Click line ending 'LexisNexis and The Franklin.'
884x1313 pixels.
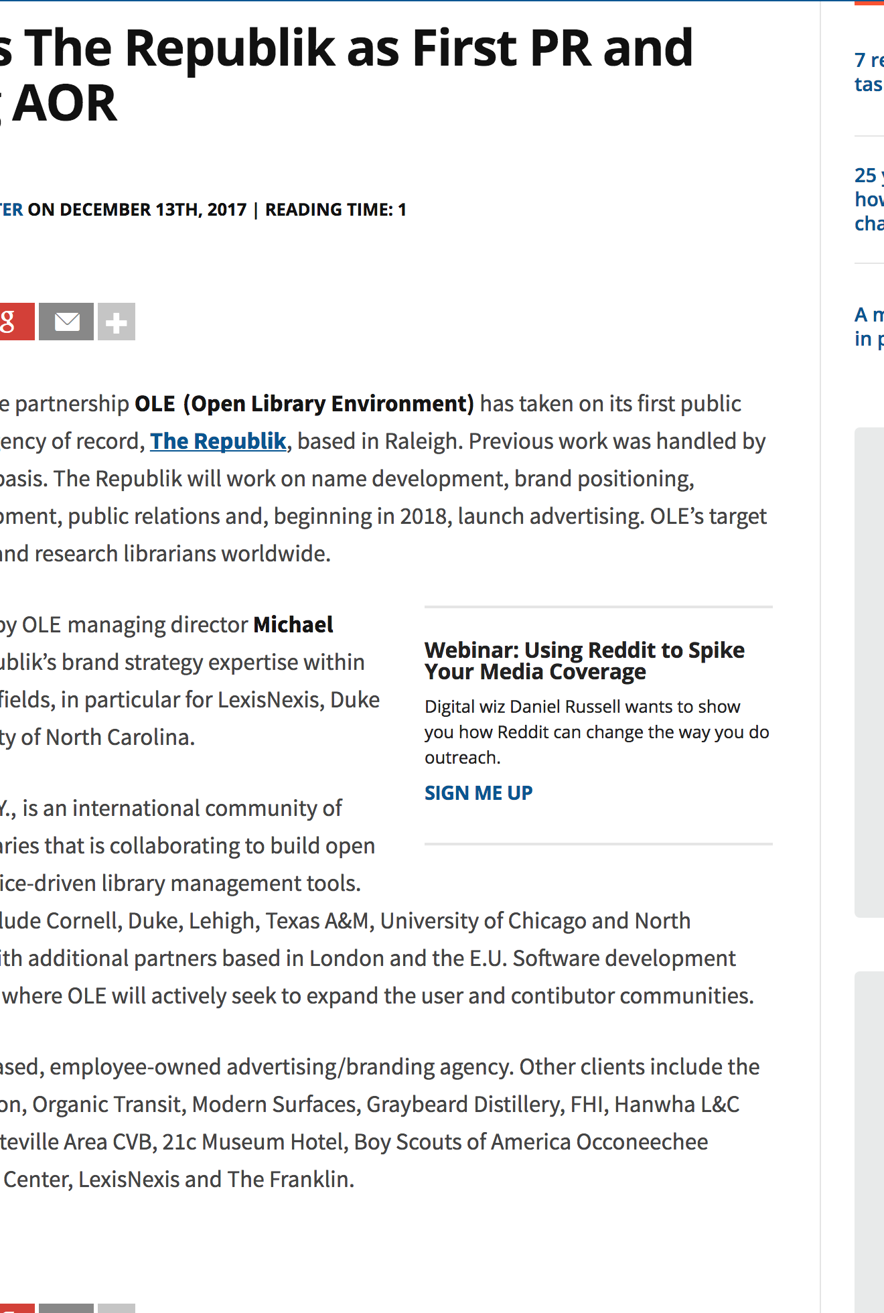(x=177, y=1180)
